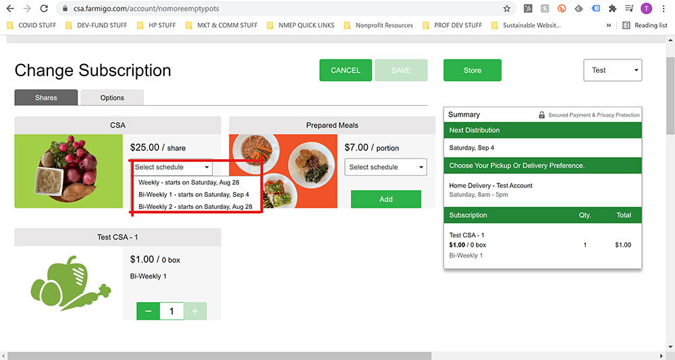The width and height of the screenshot is (675, 360).
Task: Expand the Test account dropdown
Action: 613,70
